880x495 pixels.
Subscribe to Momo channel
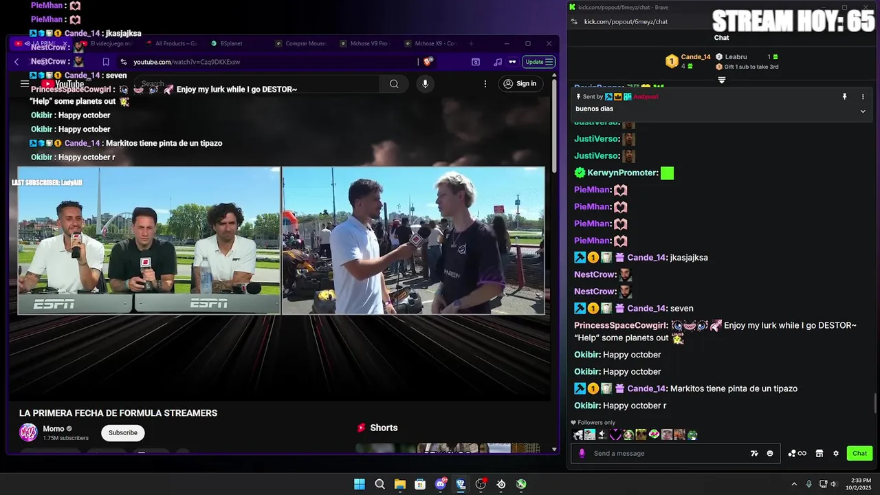pos(123,432)
